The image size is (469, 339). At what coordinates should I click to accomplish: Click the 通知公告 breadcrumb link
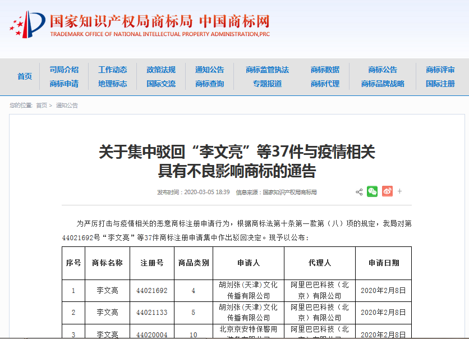(x=67, y=106)
